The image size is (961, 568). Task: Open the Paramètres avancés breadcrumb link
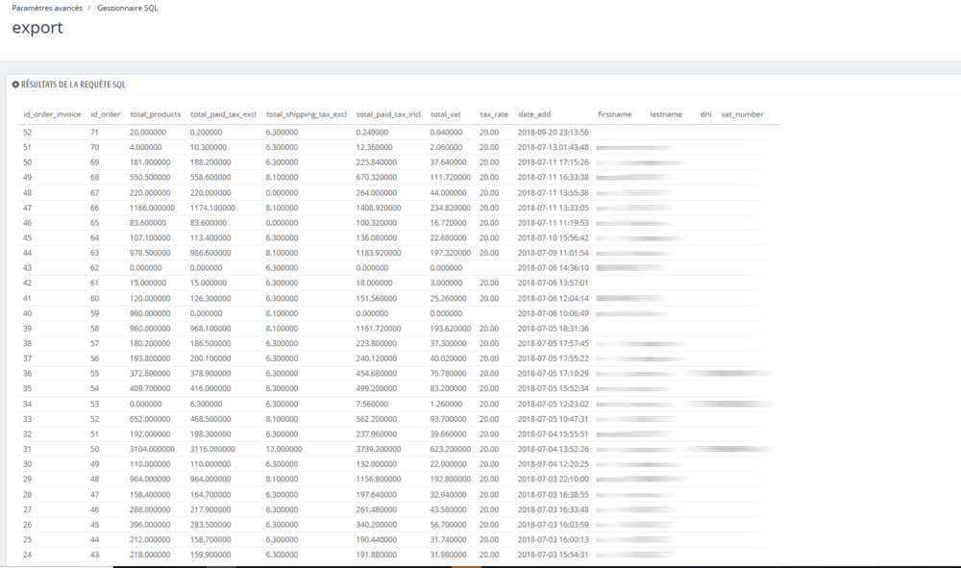(x=44, y=7)
